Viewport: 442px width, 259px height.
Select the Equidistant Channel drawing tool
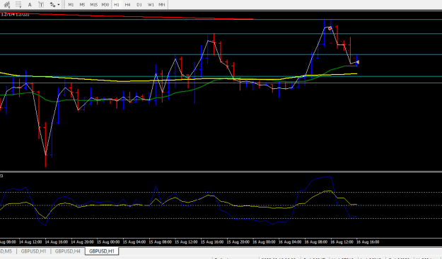[x=7, y=4]
